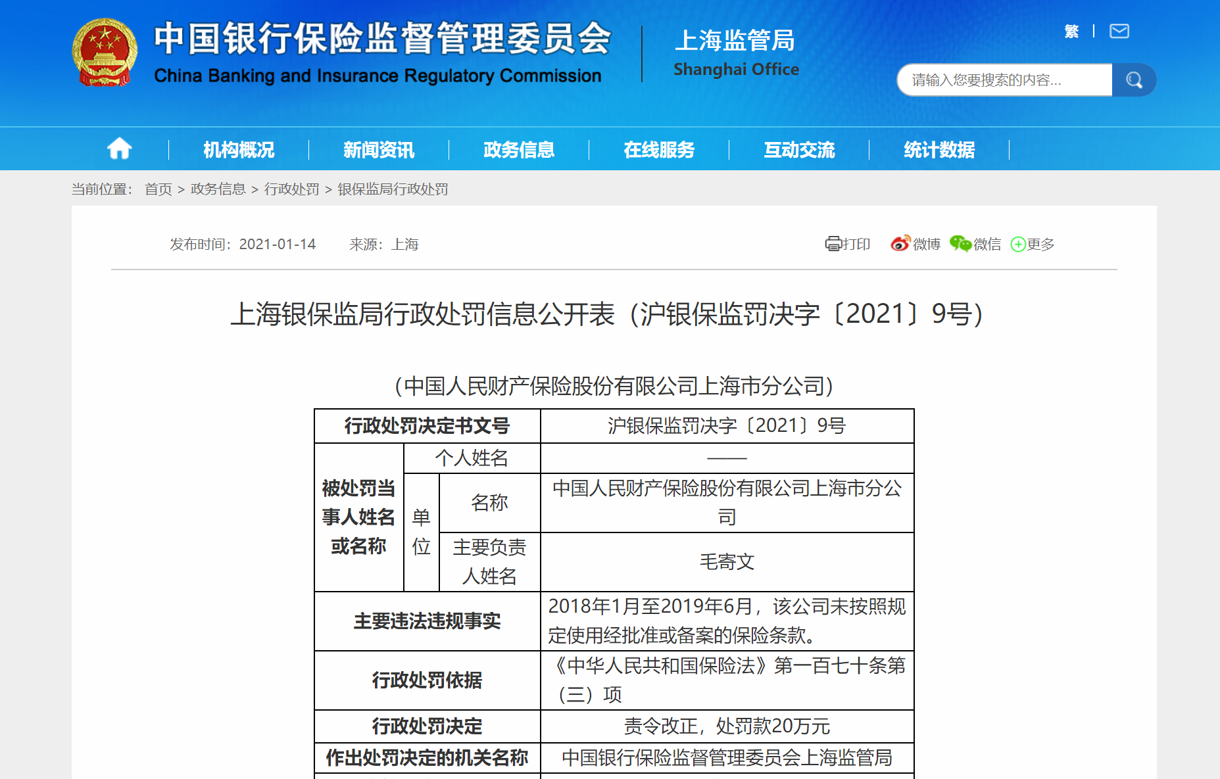
Task: Click the 单位 table cell
Action: click(421, 532)
